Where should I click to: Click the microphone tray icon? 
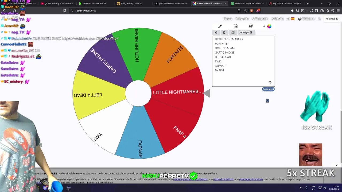(306, 188)
